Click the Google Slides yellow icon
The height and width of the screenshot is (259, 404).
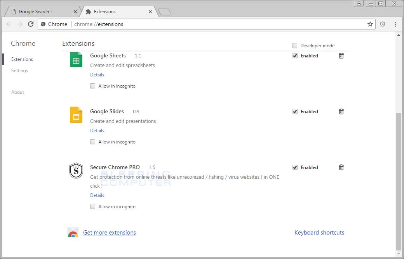pyautogui.click(x=76, y=115)
